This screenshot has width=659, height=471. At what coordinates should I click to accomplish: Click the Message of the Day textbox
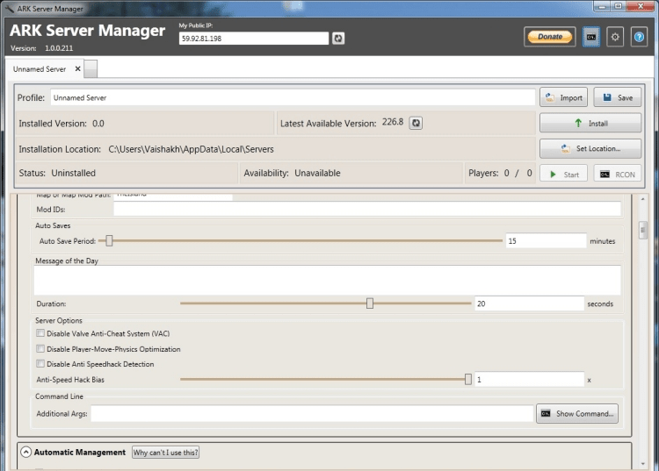point(328,280)
